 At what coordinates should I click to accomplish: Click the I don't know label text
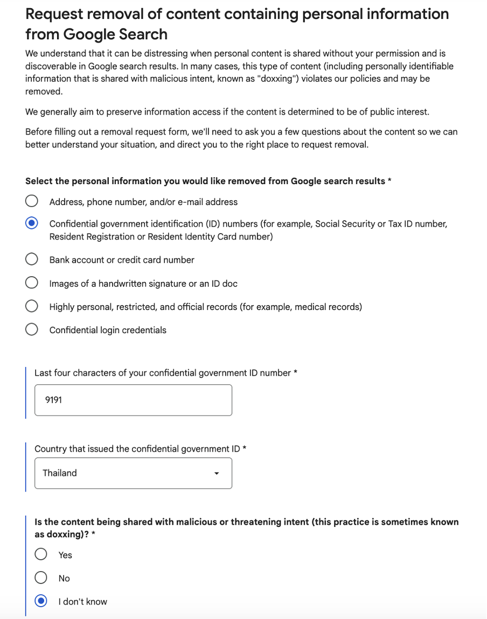(82, 602)
